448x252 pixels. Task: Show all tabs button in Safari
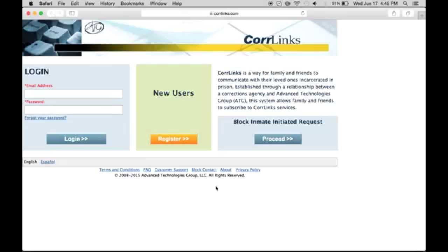408,13
